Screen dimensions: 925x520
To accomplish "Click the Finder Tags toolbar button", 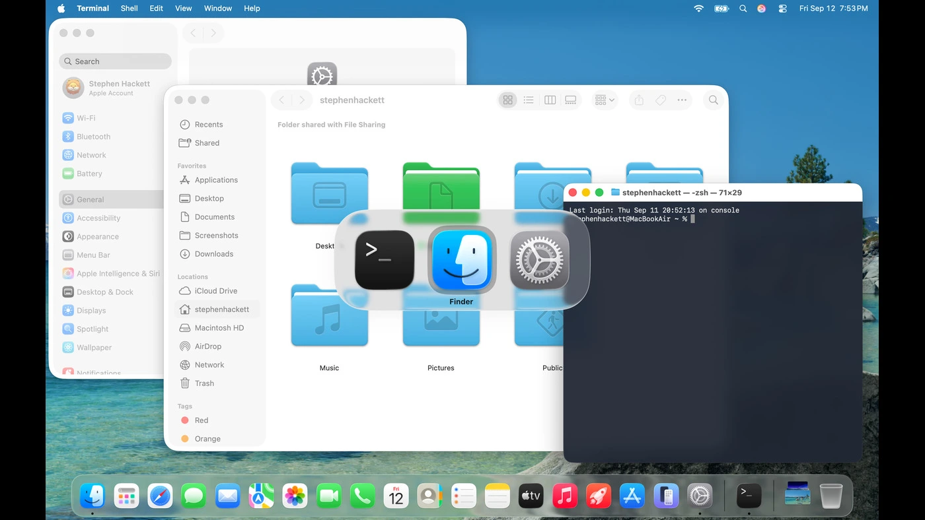I will pyautogui.click(x=660, y=100).
